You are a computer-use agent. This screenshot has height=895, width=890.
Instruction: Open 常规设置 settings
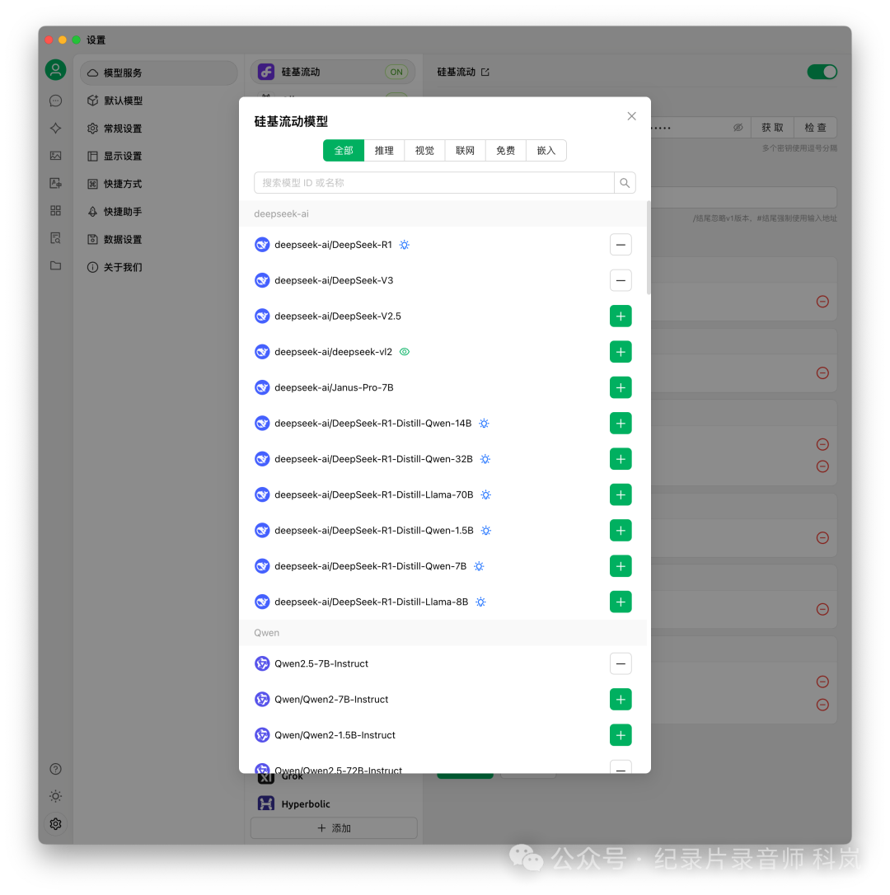159,129
